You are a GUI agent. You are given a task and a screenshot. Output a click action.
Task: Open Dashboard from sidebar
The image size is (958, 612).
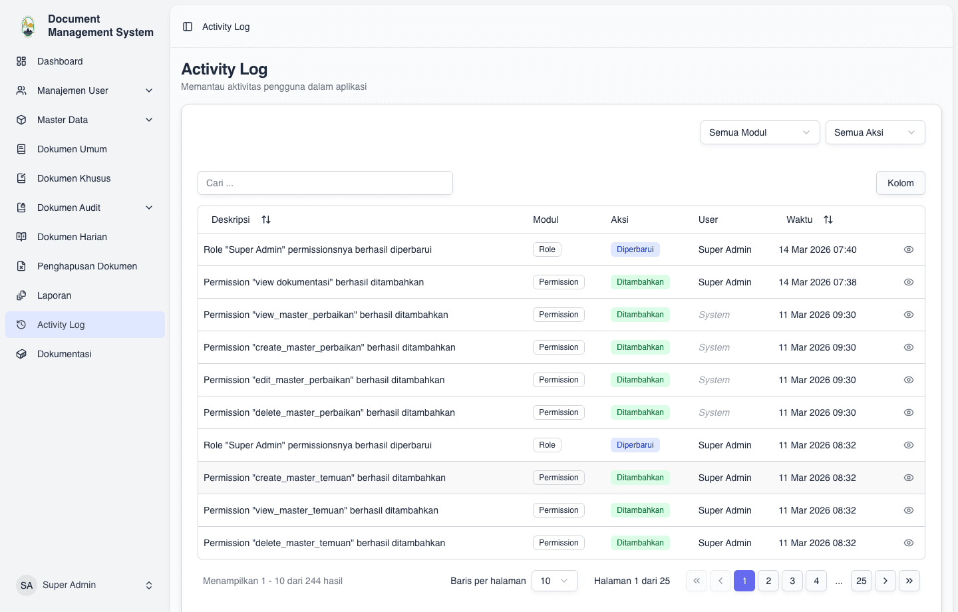point(85,61)
